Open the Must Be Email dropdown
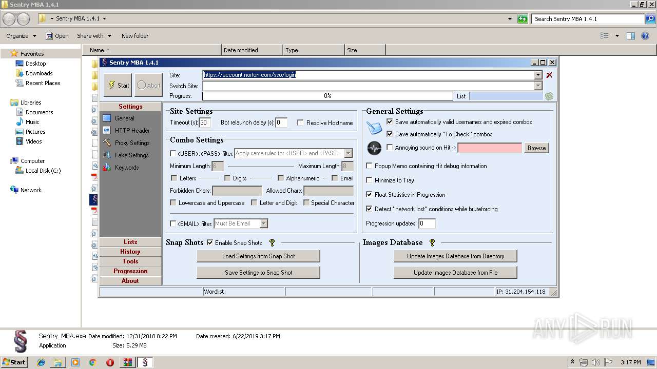657x369 pixels. 264,223
